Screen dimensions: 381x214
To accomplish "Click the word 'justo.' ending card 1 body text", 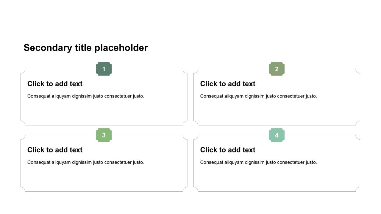I will (139, 96).
